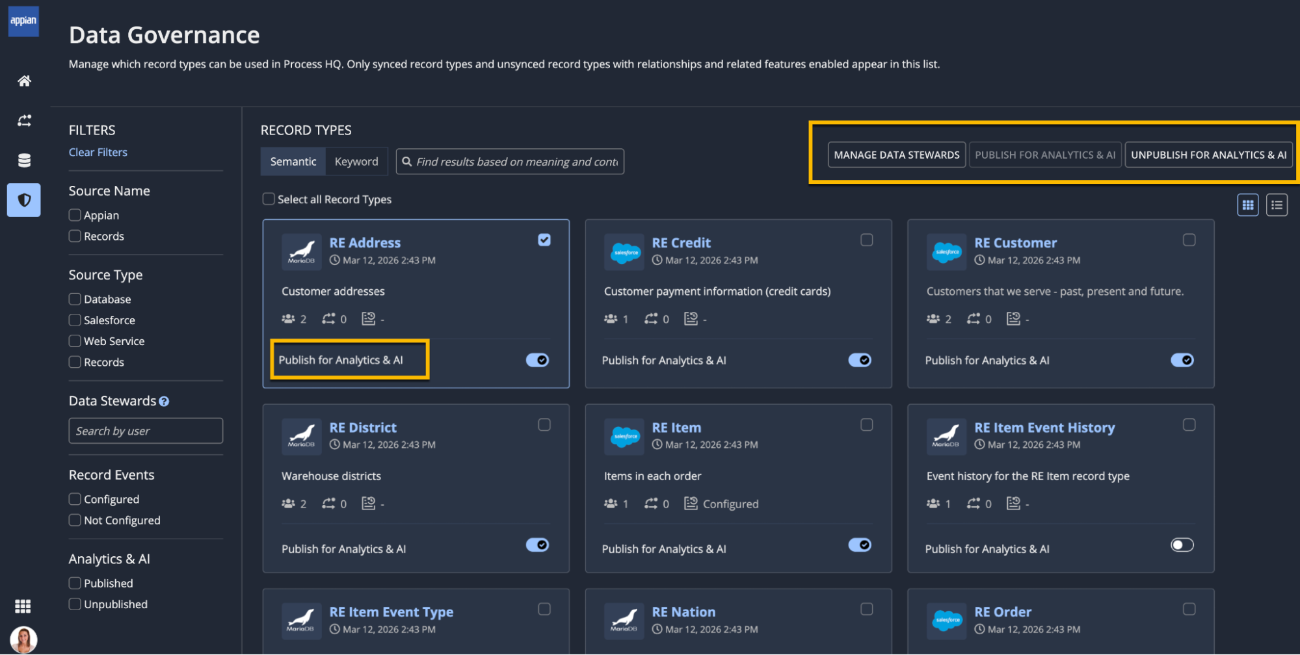Click the Data Stewards search by user field
The width and height of the screenshot is (1300, 655).
(x=146, y=431)
